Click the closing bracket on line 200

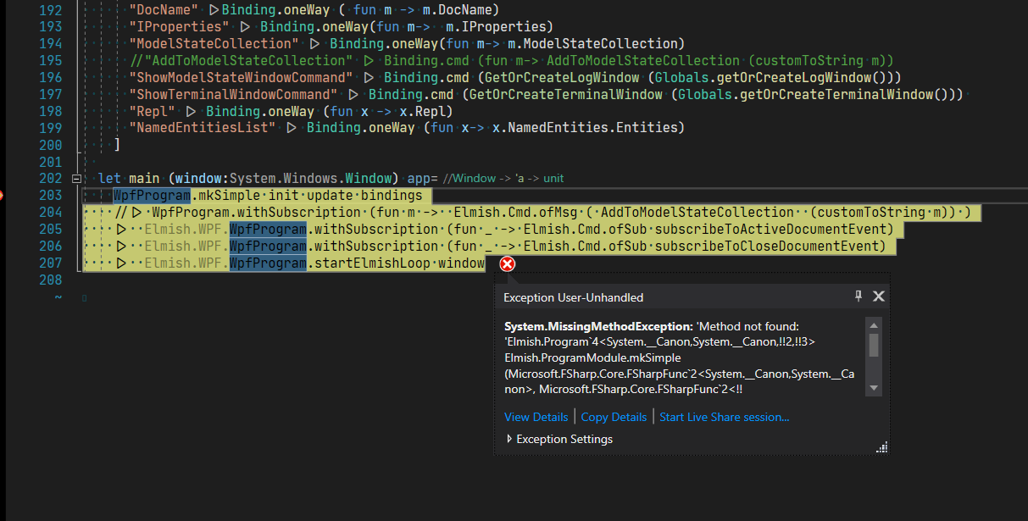tap(117, 145)
